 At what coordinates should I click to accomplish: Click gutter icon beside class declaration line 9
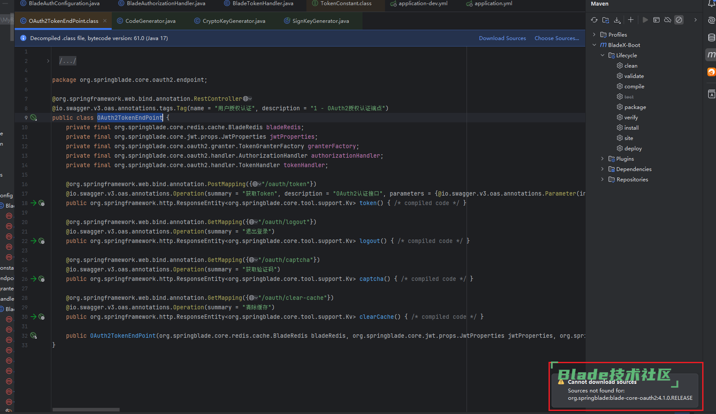34,118
